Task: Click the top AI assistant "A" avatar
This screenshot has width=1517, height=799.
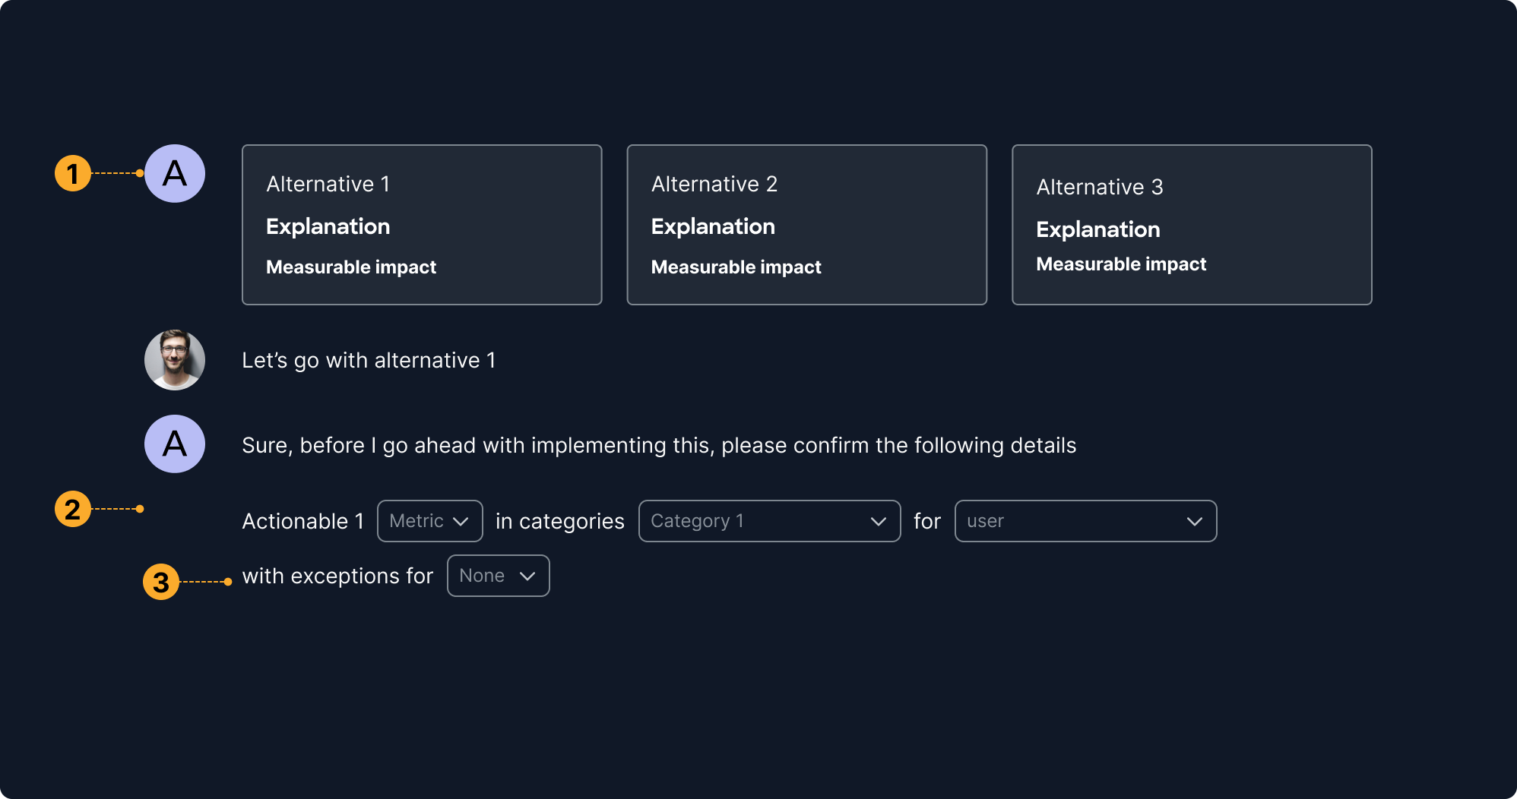Action: (x=174, y=173)
